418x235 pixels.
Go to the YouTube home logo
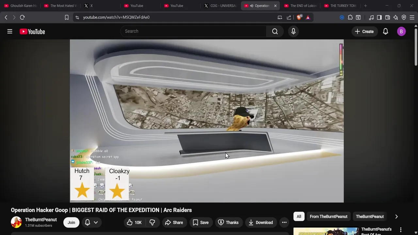click(x=32, y=31)
